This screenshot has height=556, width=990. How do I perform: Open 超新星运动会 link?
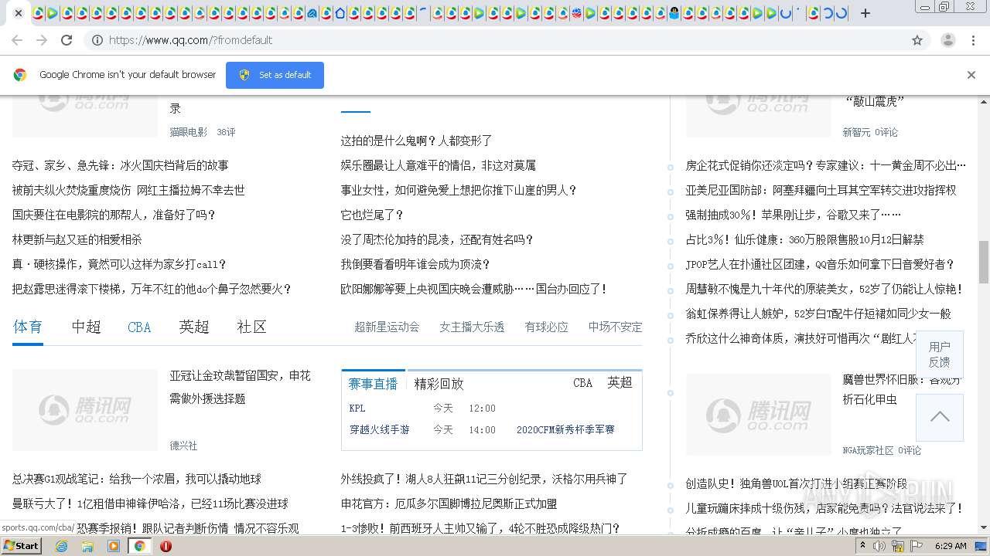pos(387,327)
